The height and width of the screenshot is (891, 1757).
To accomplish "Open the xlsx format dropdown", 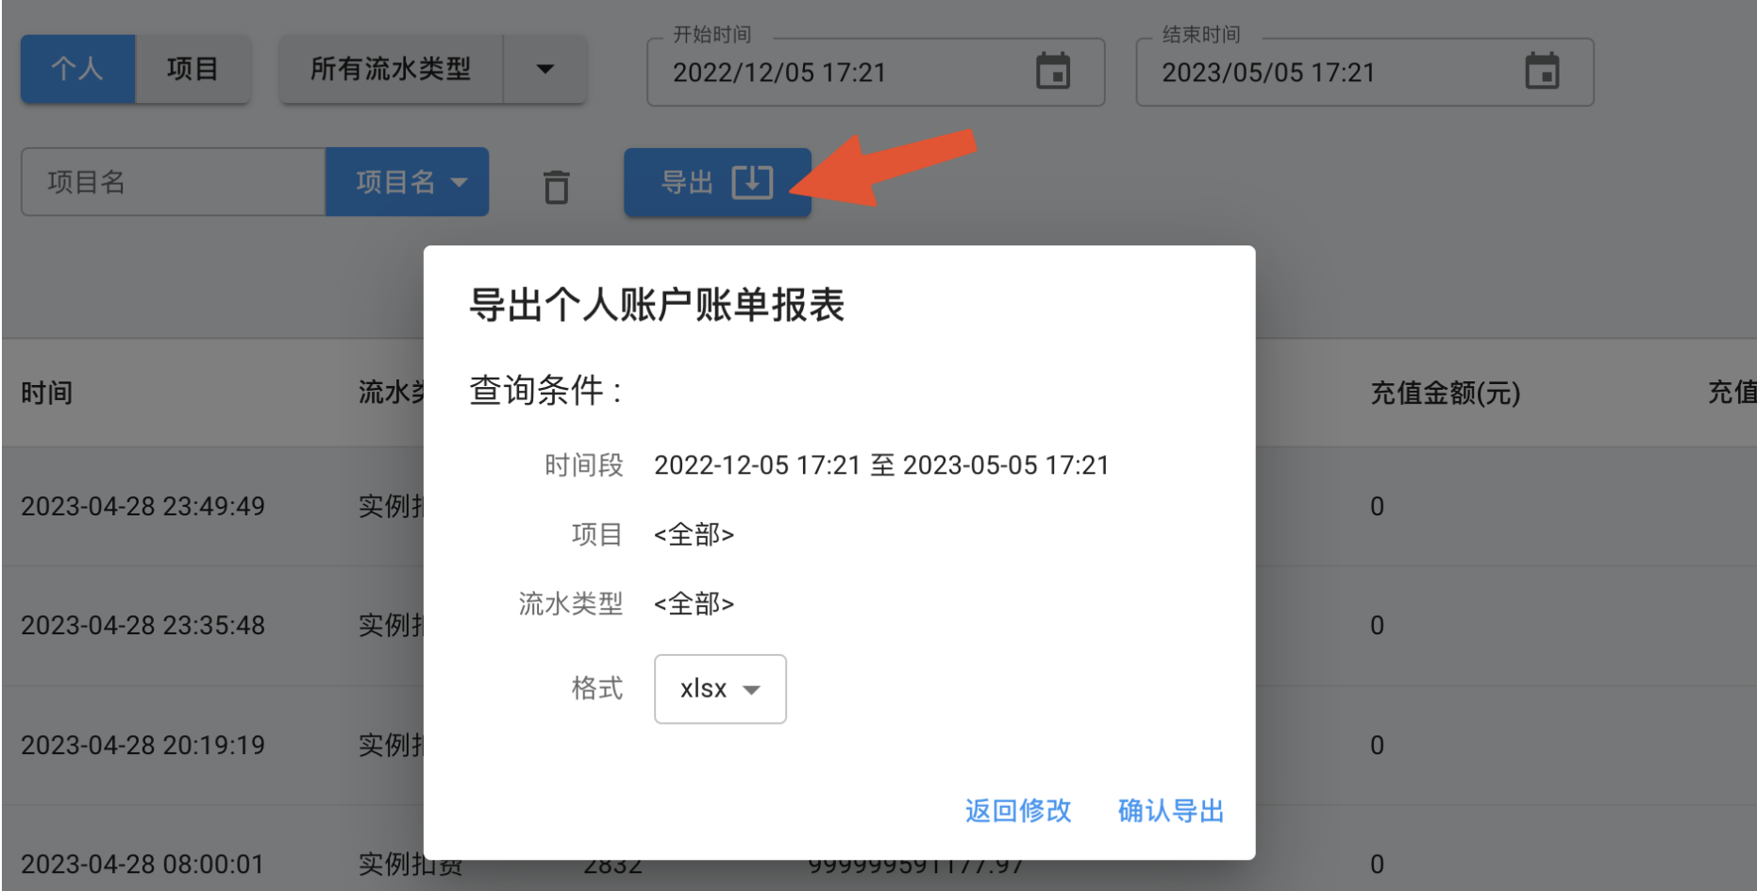I will pos(720,689).
